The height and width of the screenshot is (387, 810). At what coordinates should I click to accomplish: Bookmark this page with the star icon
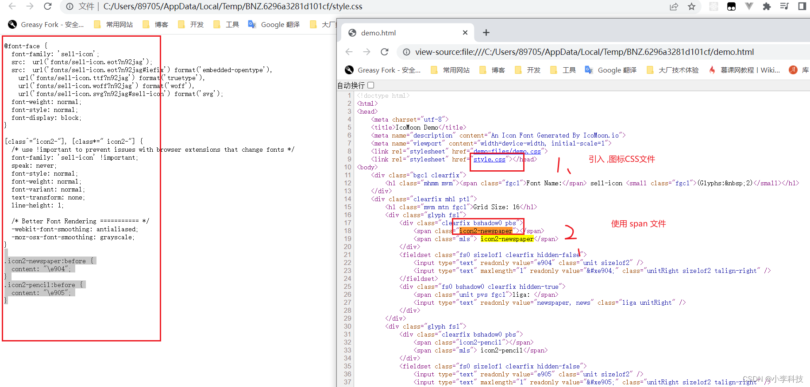coord(691,7)
